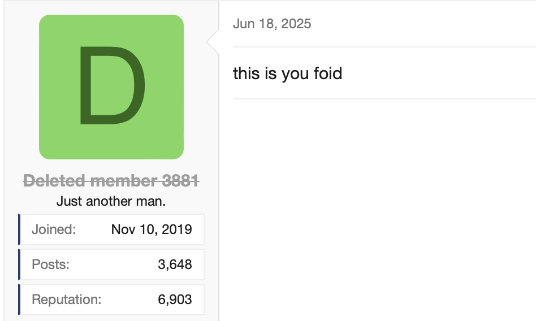Select the "Just another man." user title
The width and height of the screenshot is (536, 321).
[111, 201]
